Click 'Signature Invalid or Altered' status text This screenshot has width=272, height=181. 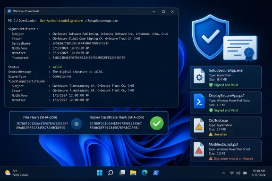pos(233,158)
